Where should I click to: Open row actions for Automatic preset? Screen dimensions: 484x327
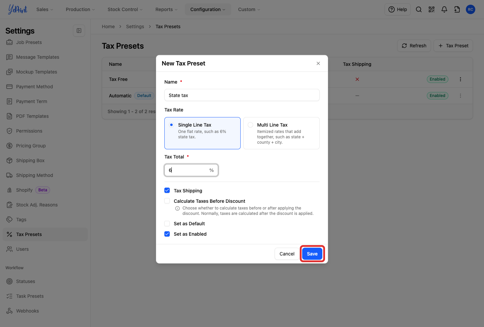coord(460,96)
